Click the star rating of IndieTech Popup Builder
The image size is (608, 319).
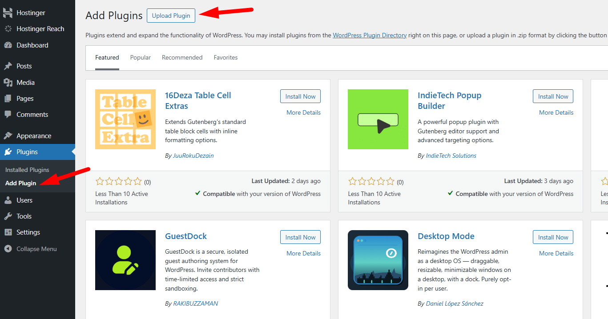click(x=371, y=181)
